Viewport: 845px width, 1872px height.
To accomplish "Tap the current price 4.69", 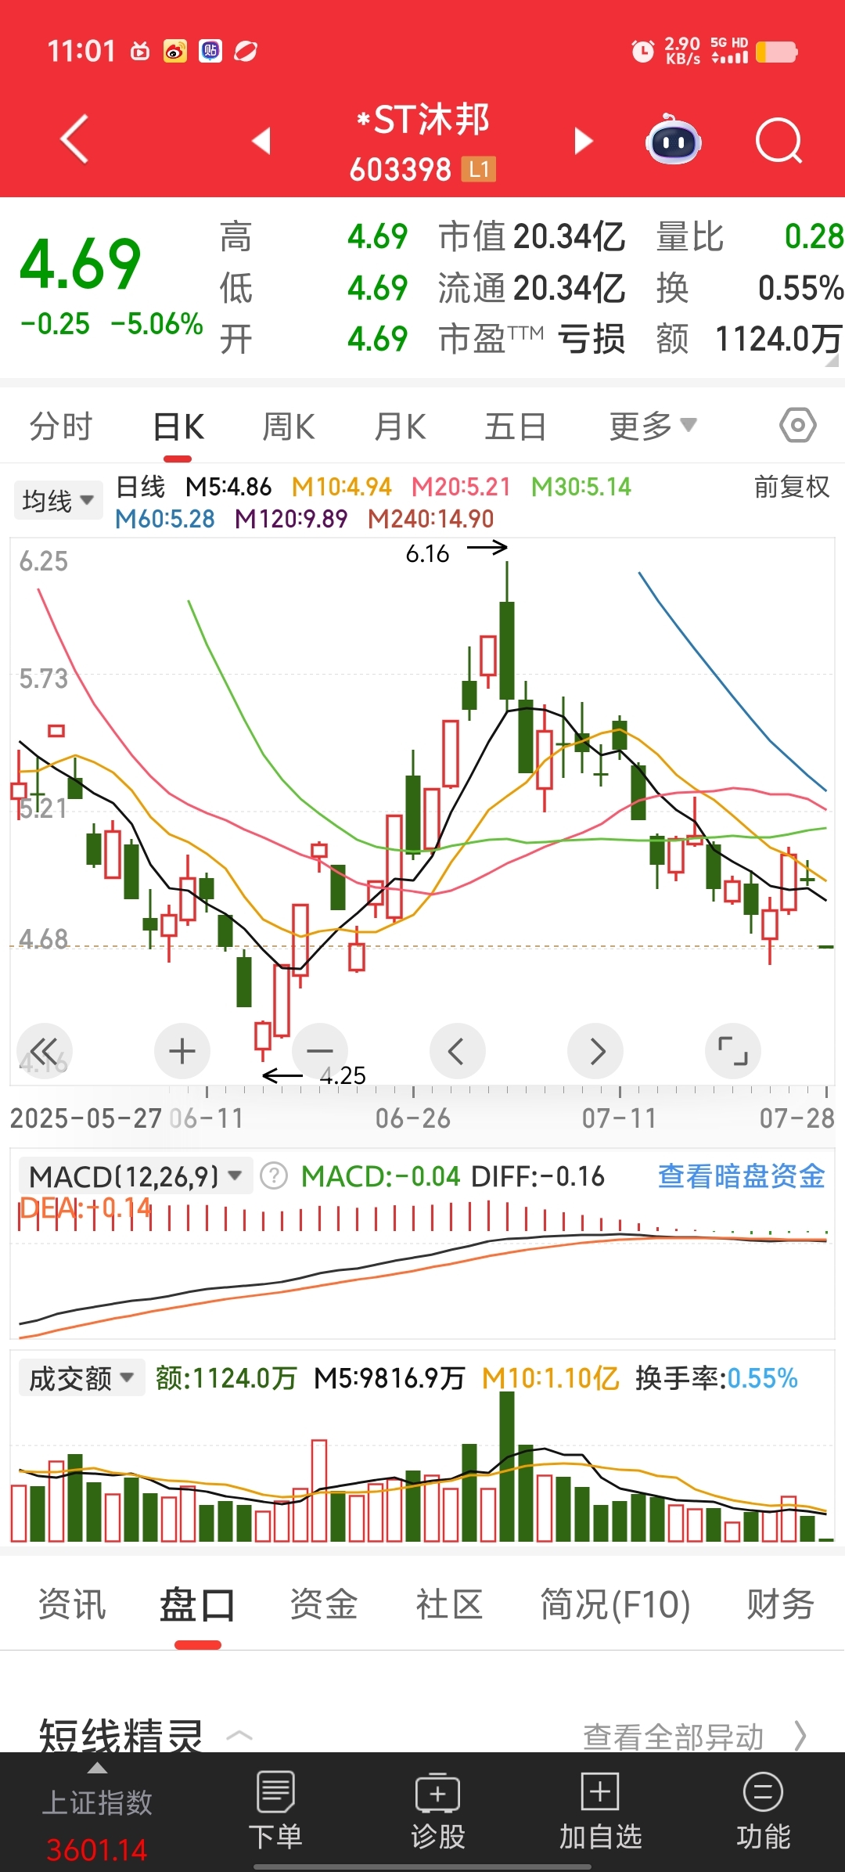I will pyautogui.click(x=81, y=263).
